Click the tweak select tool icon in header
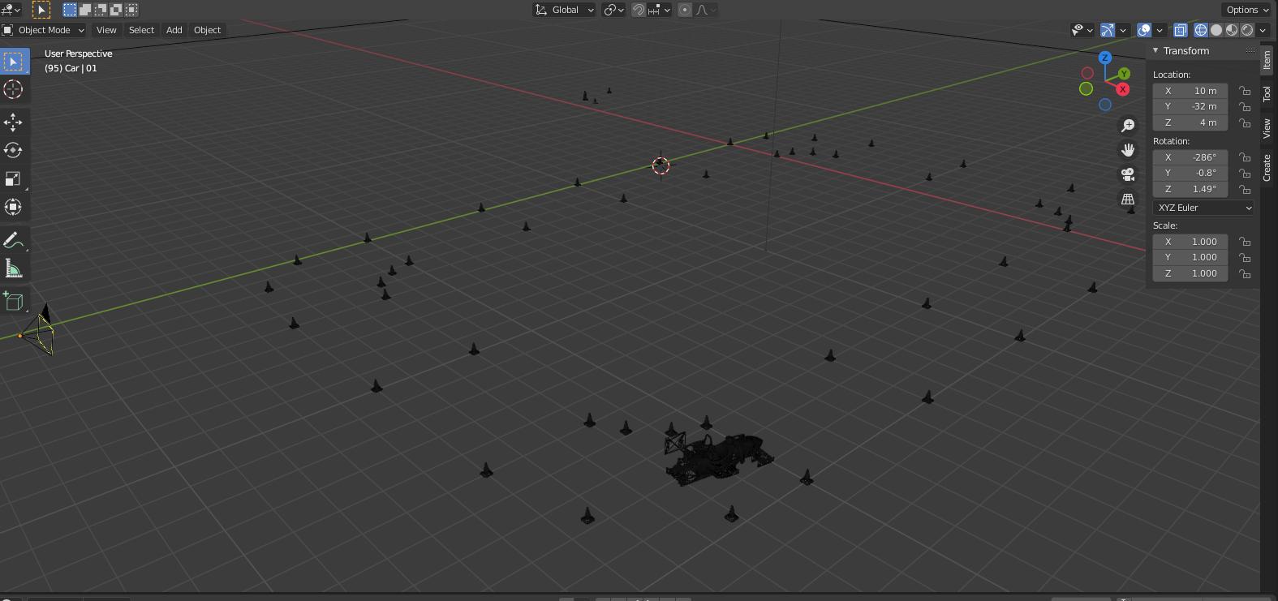Screen dimensions: 1278x601 pos(41,10)
